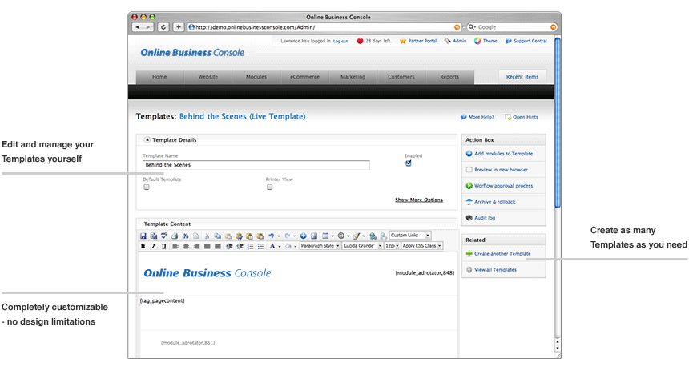Click Create another Template link
Viewport: 689px width, 375px height.
[x=502, y=253]
